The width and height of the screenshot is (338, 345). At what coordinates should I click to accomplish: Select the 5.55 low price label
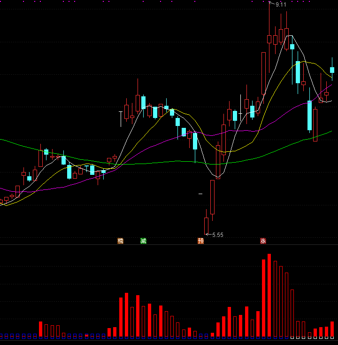(218, 235)
